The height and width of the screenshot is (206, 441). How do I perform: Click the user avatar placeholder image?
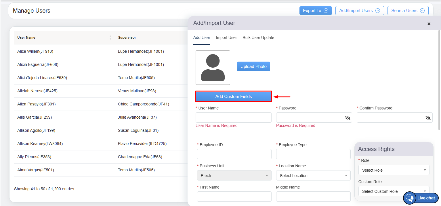[x=213, y=68]
